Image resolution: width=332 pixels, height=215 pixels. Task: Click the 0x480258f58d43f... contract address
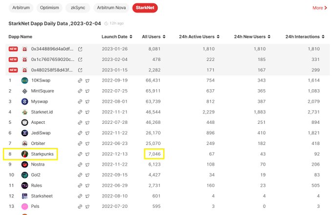point(52,70)
